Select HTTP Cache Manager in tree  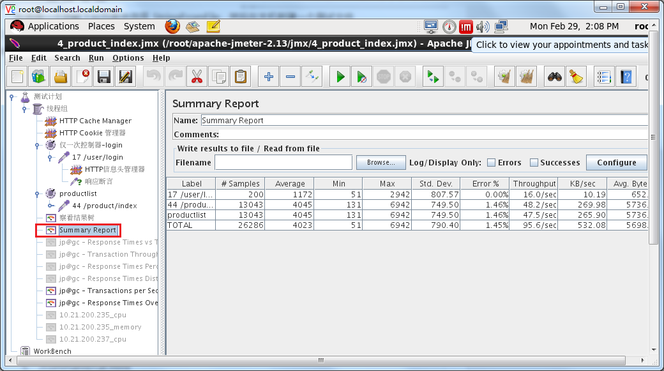[x=95, y=121]
